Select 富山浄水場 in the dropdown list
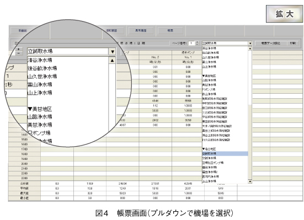Image resolution: width=304 pixels, height=220 pixels. tap(225, 62)
